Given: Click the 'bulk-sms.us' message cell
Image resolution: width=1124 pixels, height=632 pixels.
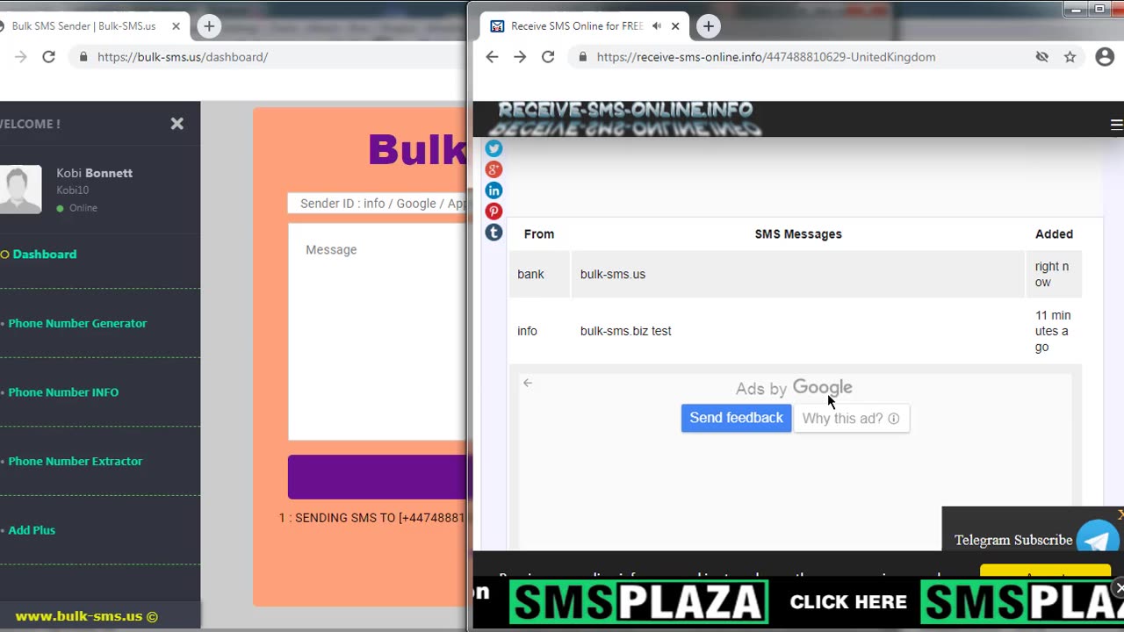Looking at the screenshot, I should coord(798,275).
